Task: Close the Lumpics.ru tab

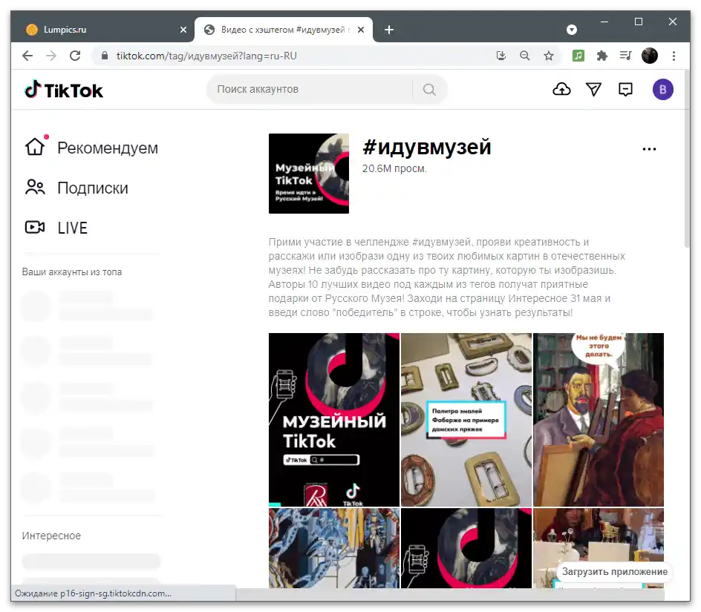Action: [x=183, y=30]
